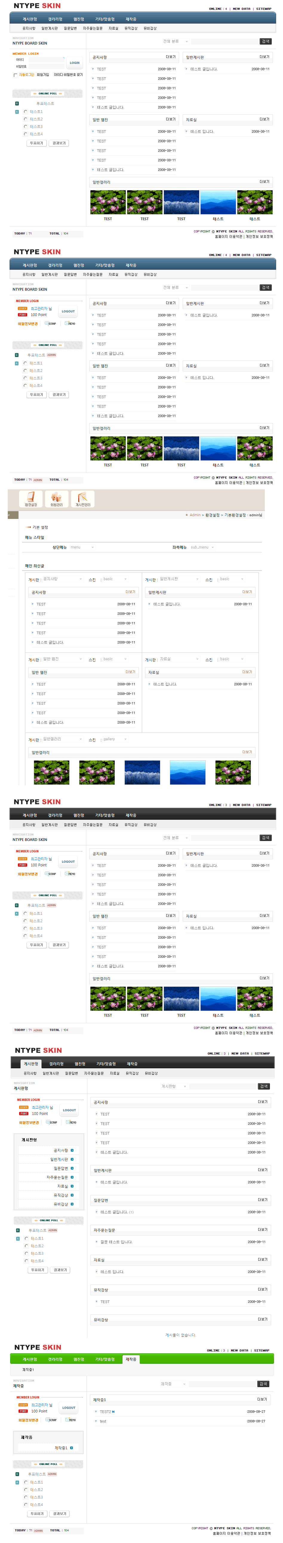Click MEMO icon on the 게시판형 sidebar page
This screenshot has width=283, height=1543.
(x=71, y=1122)
